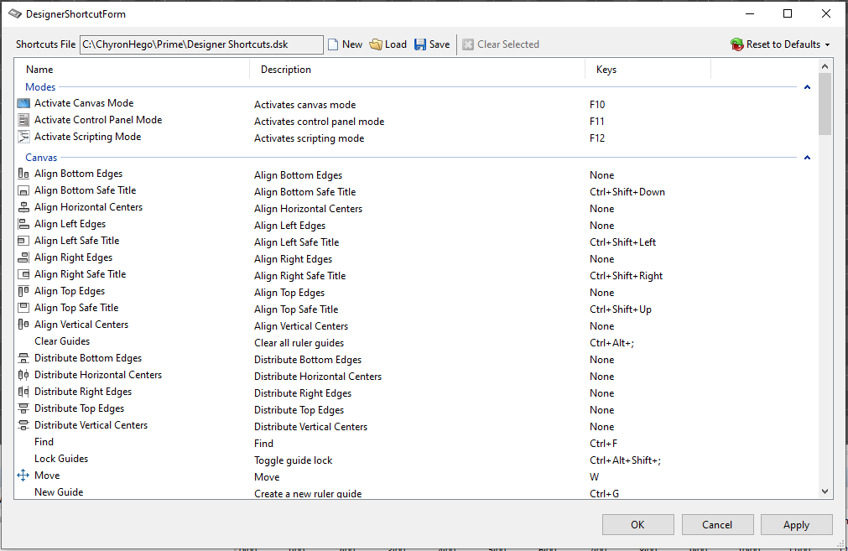The width and height of the screenshot is (848, 551).
Task: Select the Align Right Safe Title icon
Action: pos(23,274)
